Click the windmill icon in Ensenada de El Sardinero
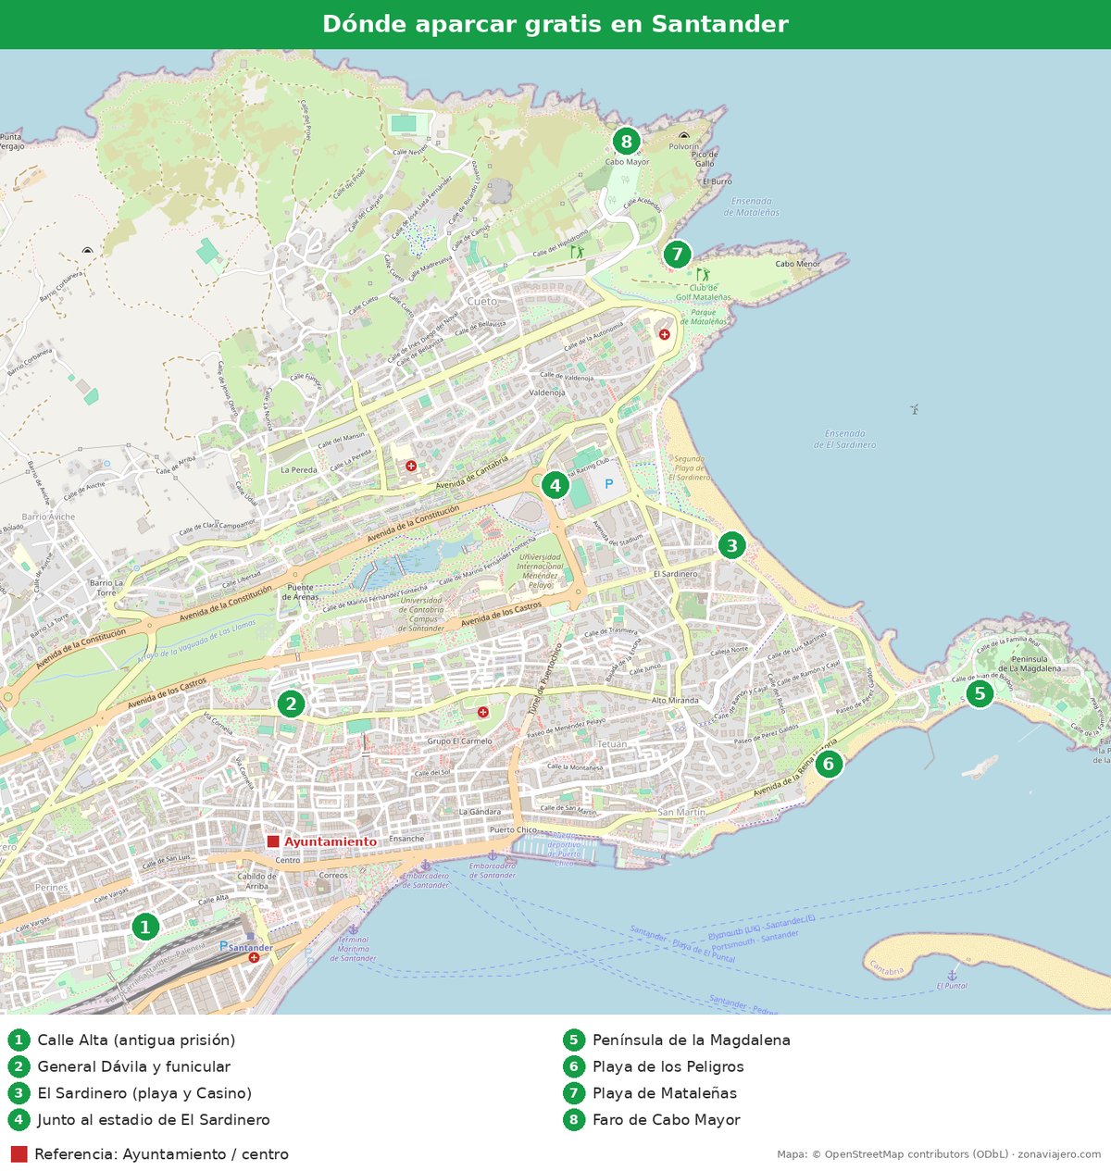 click(x=914, y=408)
